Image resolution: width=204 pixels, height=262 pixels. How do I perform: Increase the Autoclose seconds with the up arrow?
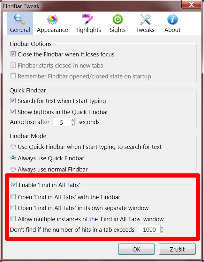click(73, 120)
